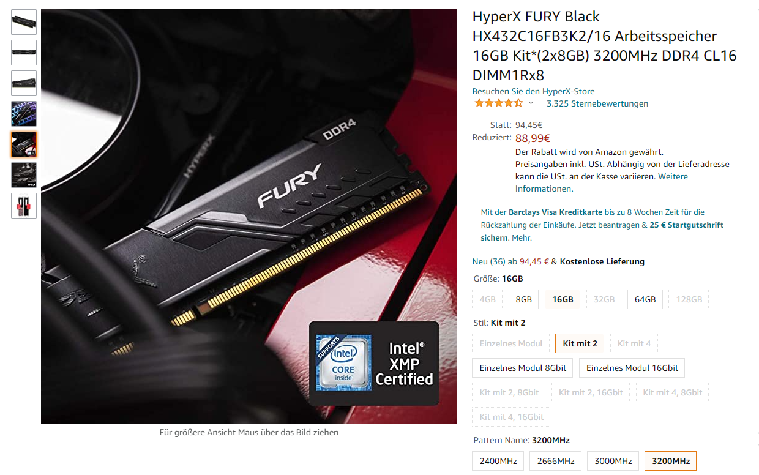Click the Intel XMP Certified badge

click(374, 363)
